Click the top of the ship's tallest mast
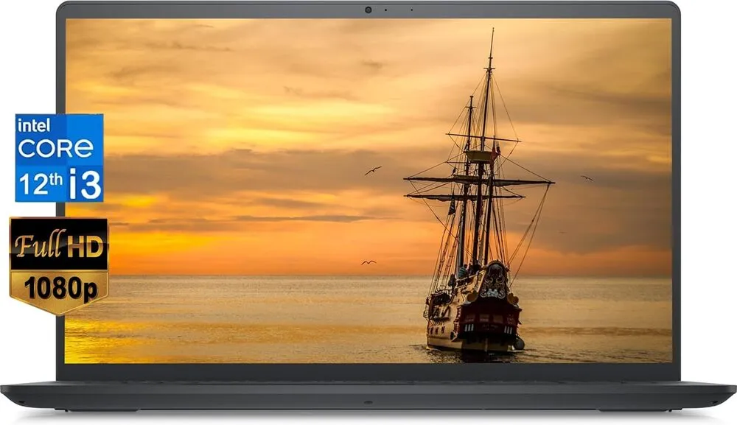This screenshot has height=425, width=737. tap(492, 33)
